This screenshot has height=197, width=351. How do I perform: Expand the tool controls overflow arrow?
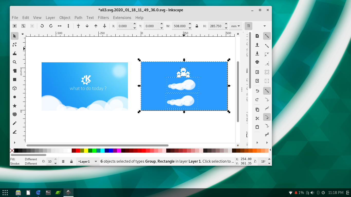tap(265, 26)
